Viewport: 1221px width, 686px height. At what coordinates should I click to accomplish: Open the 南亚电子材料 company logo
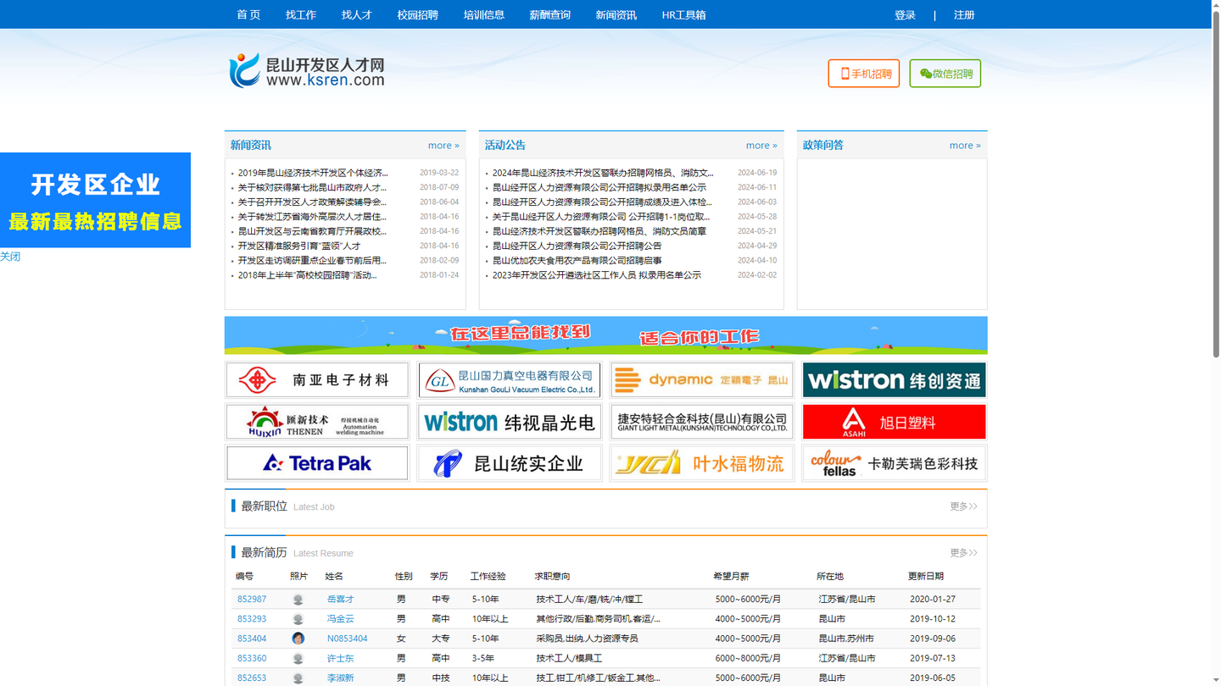coord(317,380)
